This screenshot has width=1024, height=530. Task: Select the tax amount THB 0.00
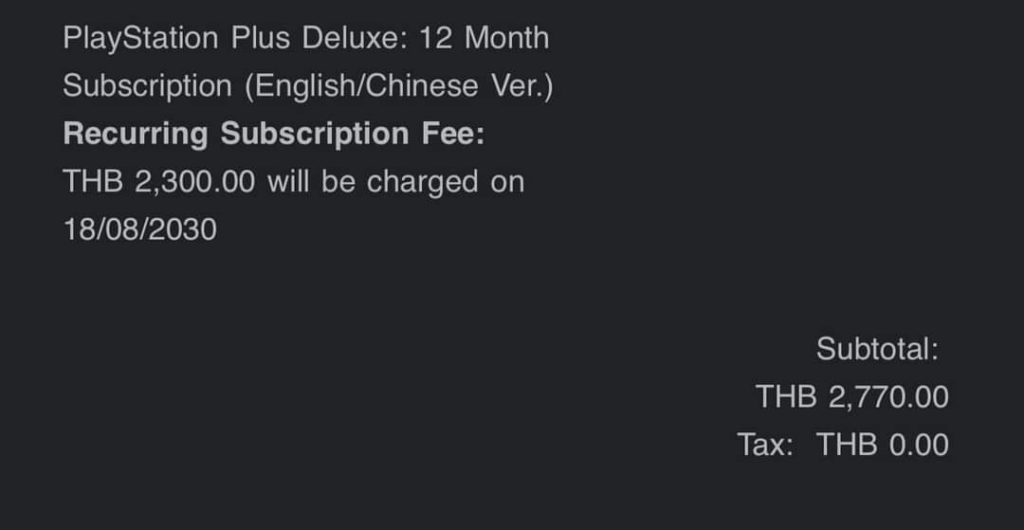[x=883, y=445]
